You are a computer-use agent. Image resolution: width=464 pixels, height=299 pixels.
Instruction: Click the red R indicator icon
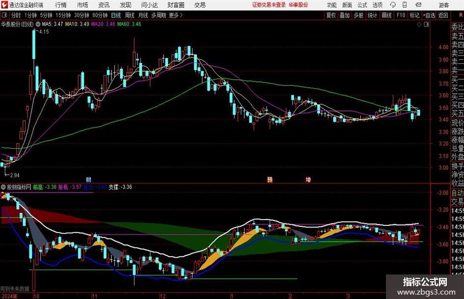[461, 15]
